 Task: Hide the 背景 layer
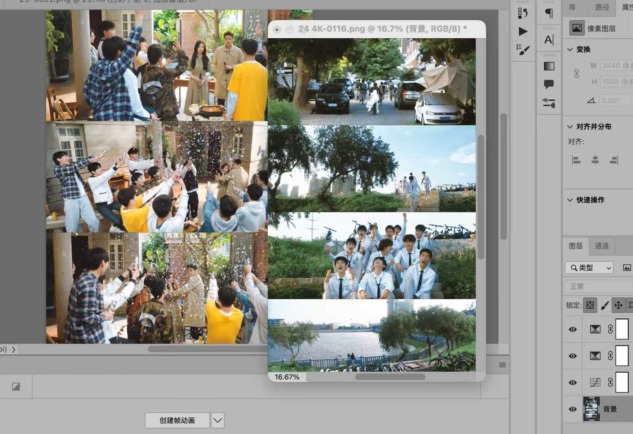[573, 409]
